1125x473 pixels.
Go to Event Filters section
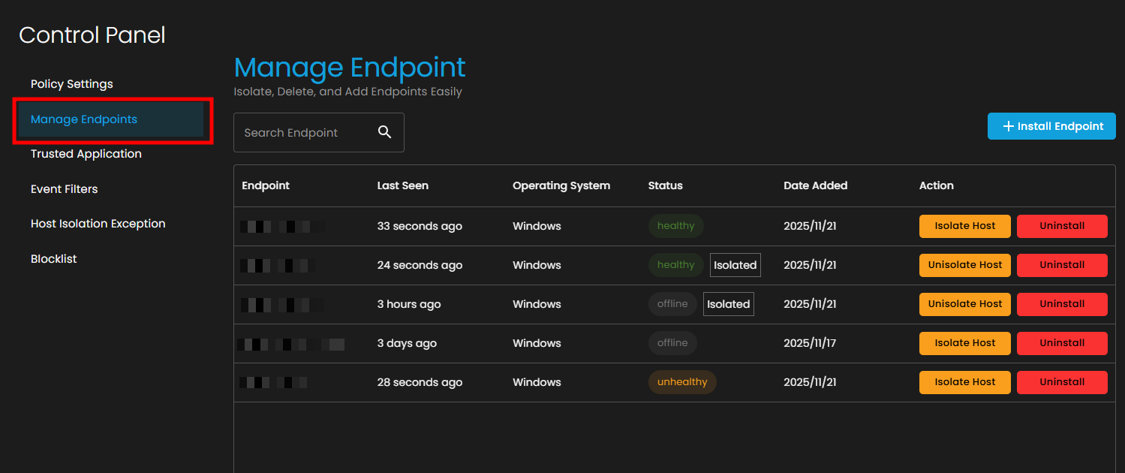(65, 189)
